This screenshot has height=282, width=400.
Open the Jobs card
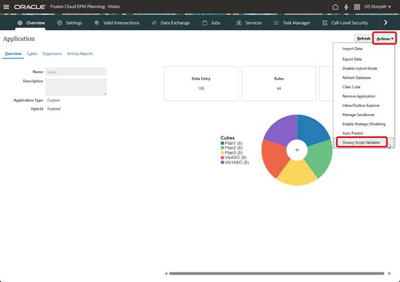[213, 22]
